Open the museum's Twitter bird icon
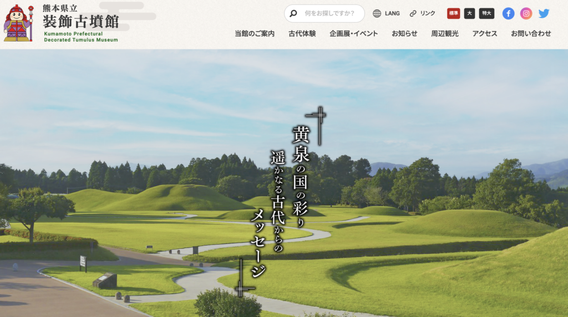This screenshot has width=568, height=317. 544,13
